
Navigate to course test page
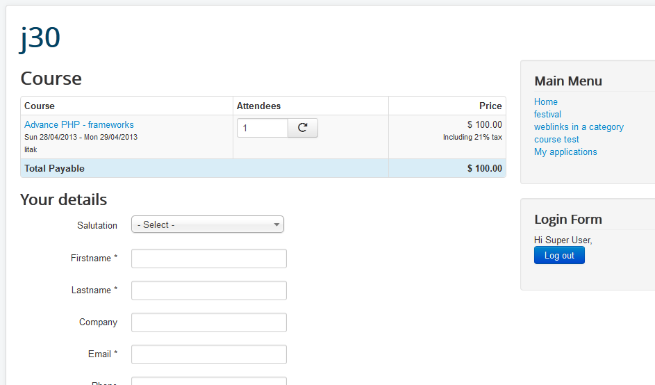click(x=556, y=140)
